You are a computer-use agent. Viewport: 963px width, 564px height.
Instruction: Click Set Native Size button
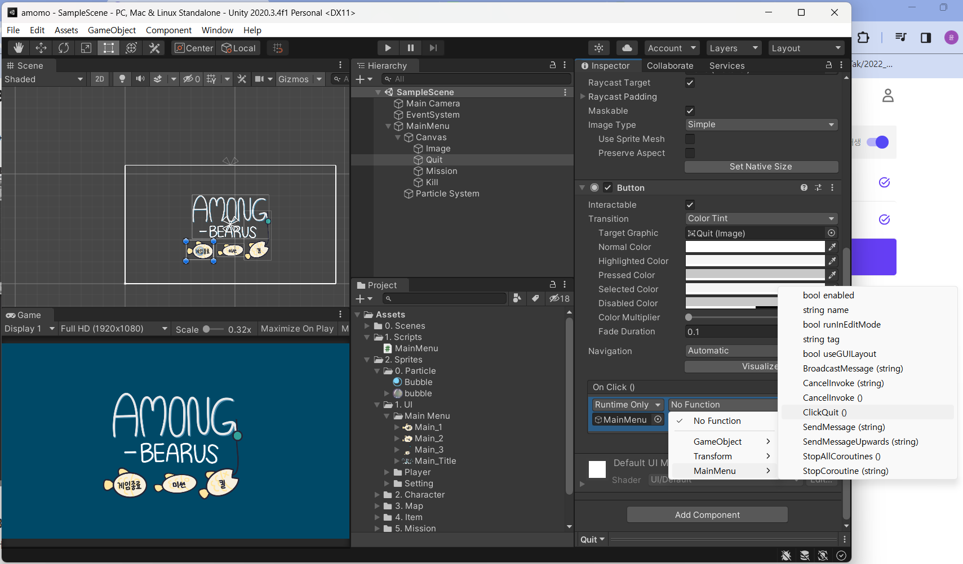(761, 167)
